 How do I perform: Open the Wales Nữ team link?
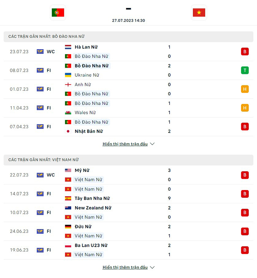85,113
